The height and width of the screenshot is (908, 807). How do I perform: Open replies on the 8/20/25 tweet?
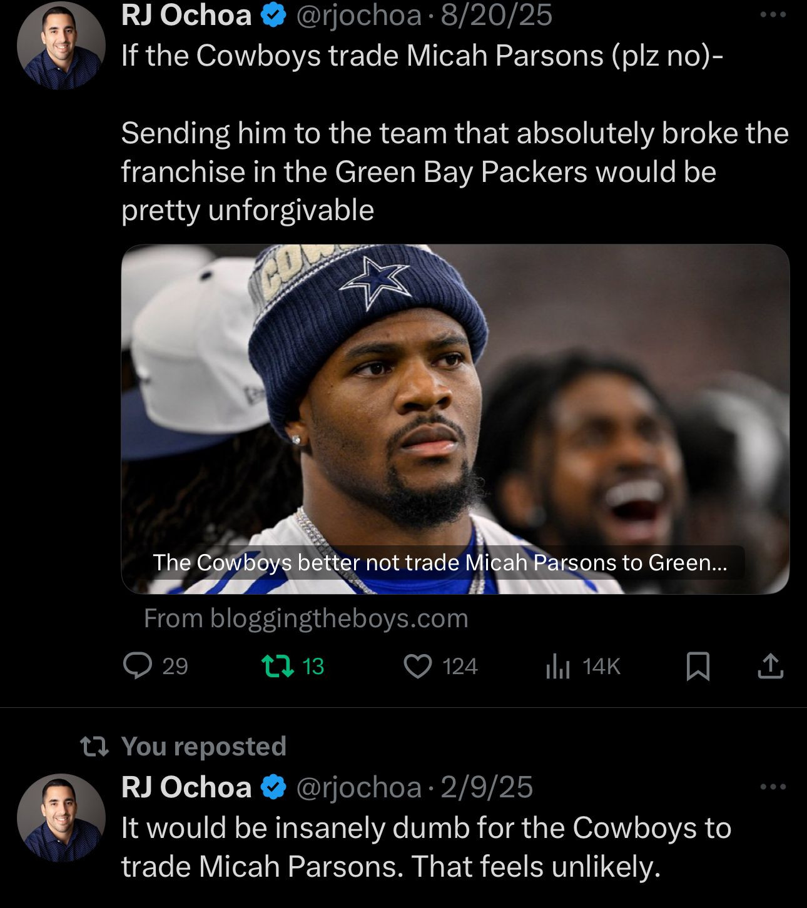pyautogui.click(x=155, y=666)
